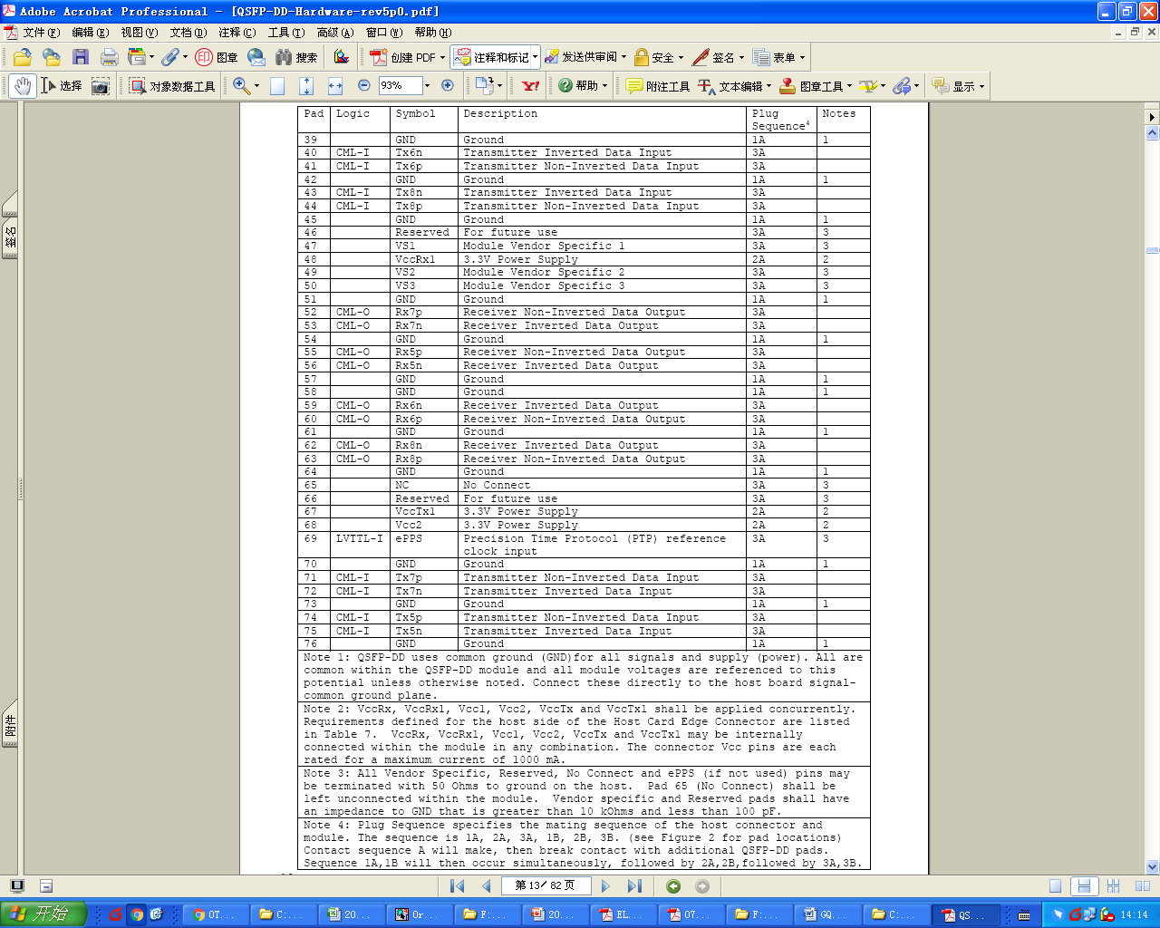The height and width of the screenshot is (928, 1160).
Task: Select the Hand tool icon
Action: 23,86
